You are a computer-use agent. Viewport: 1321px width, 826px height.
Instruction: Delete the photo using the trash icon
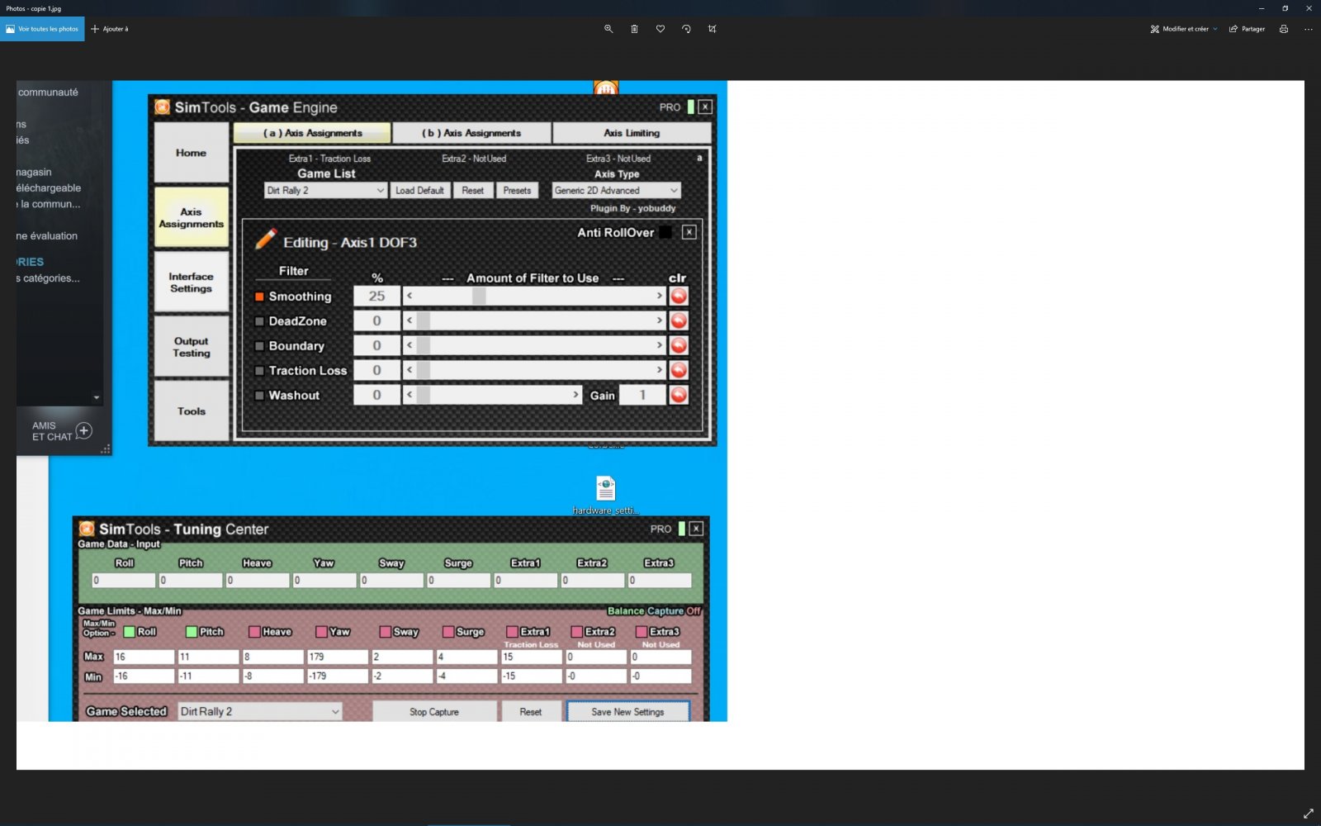[634, 29]
